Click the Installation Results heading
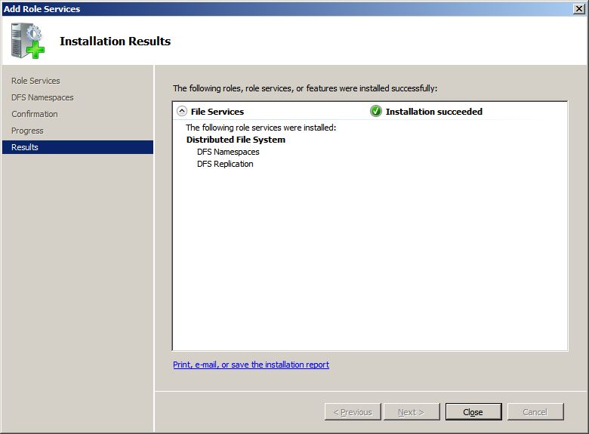The height and width of the screenshot is (434, 589). (116, 41)
